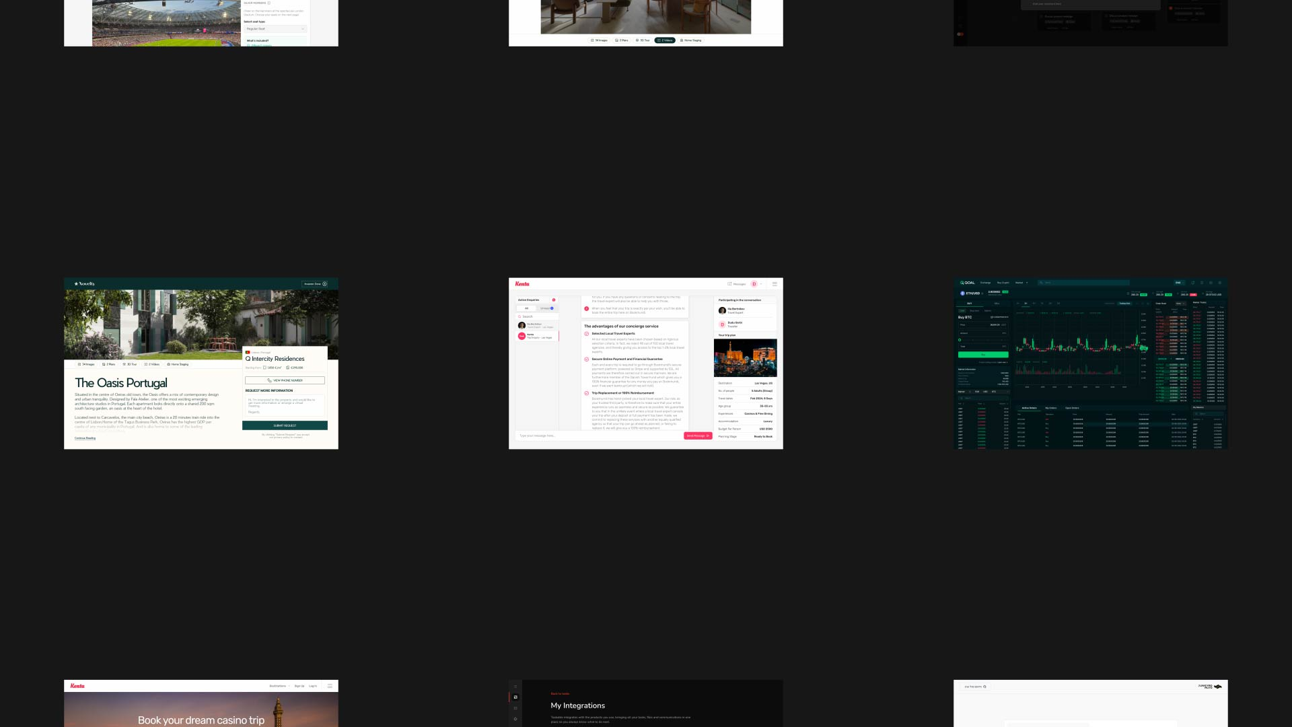
Task: Switch to Unread enquiries filter
Action: click(x=546, y=308)
